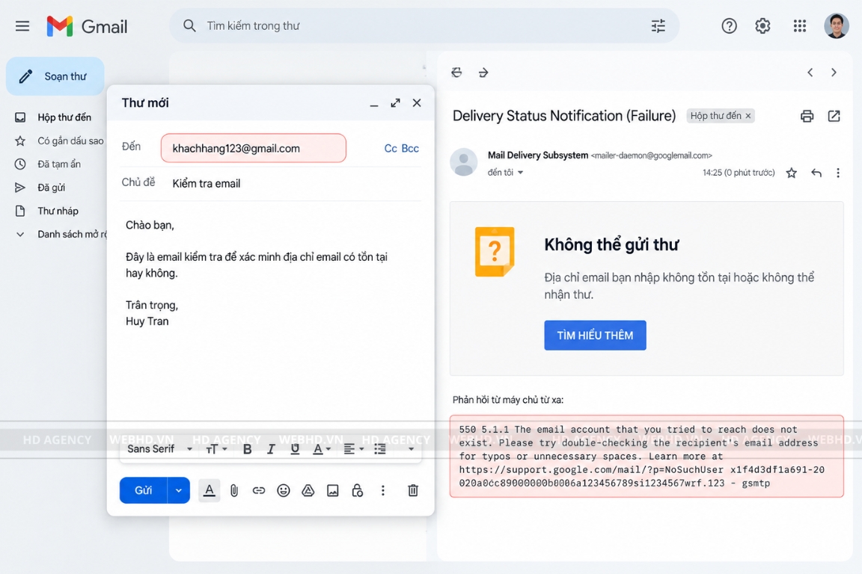
Task: Click the Tìm kiếm trong thư search field
Action: point(424,26)
